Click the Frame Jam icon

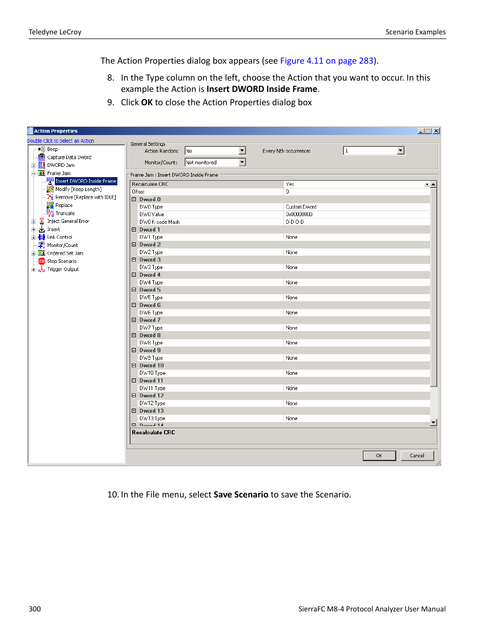coord(42,174)
